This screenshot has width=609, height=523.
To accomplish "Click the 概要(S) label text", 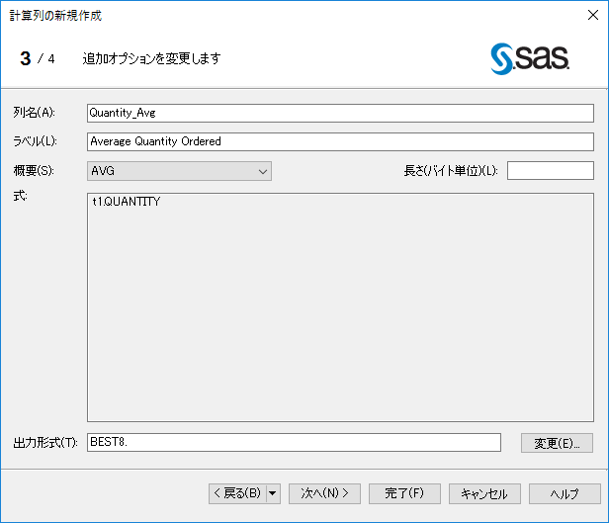I will coord(35,171).
